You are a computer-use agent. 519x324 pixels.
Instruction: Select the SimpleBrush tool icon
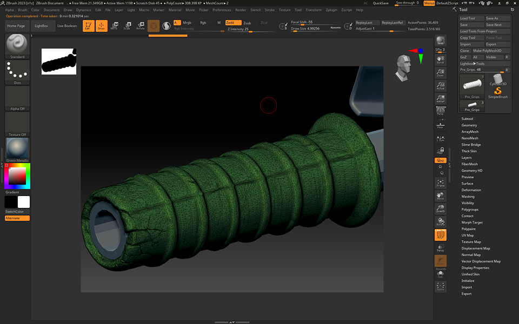[x=498, y=93]
